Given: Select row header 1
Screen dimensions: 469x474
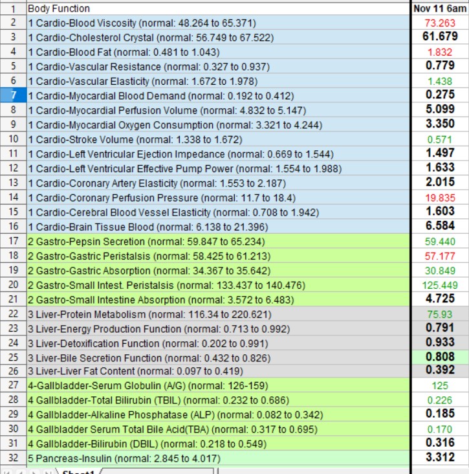Looking at the screenshot, I should tap(13, 9).
